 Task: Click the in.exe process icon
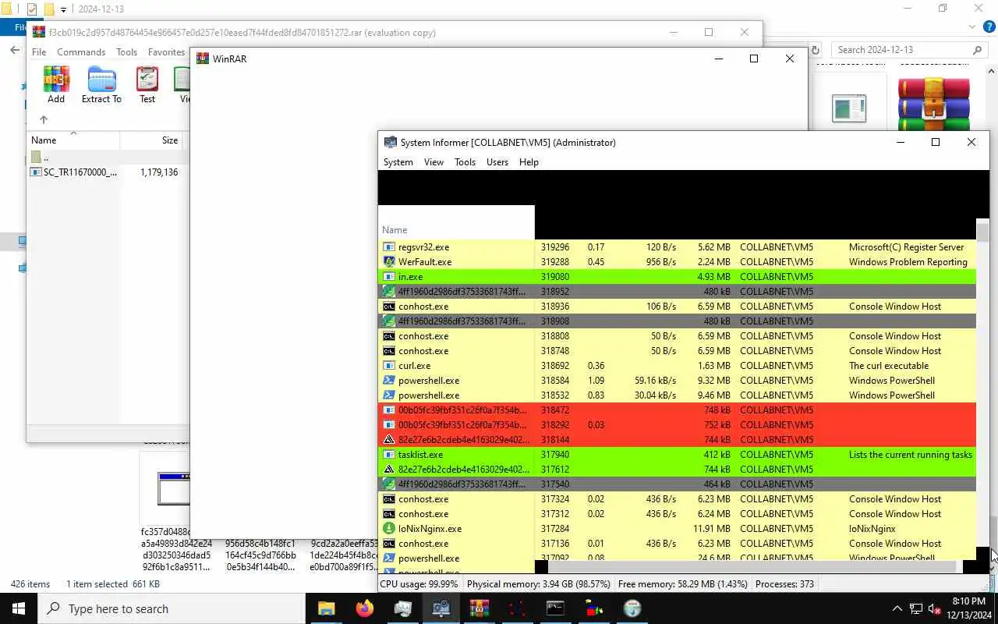[389, 277]
